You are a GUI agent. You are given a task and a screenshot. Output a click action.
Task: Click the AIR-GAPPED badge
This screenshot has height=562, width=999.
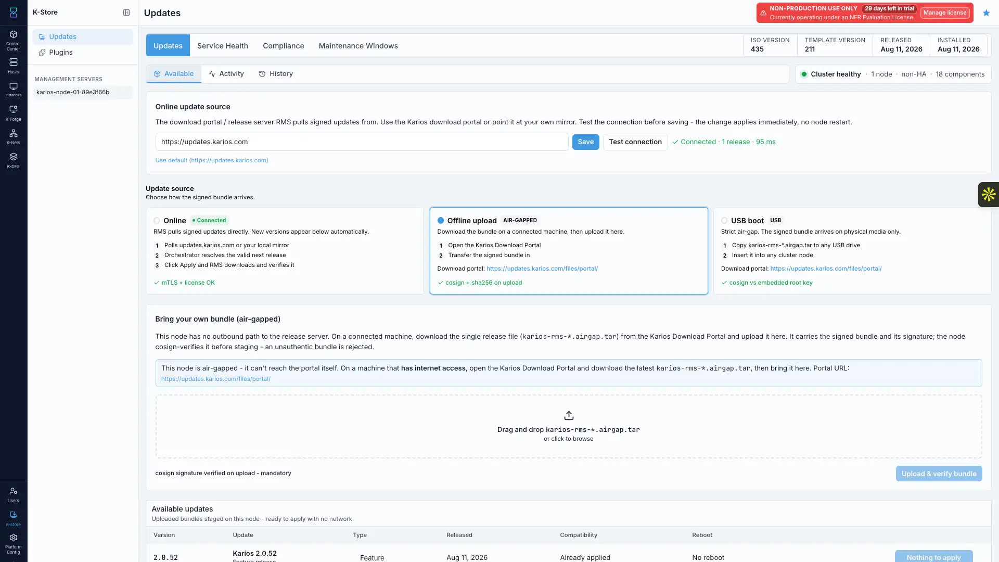pos(520,221)
